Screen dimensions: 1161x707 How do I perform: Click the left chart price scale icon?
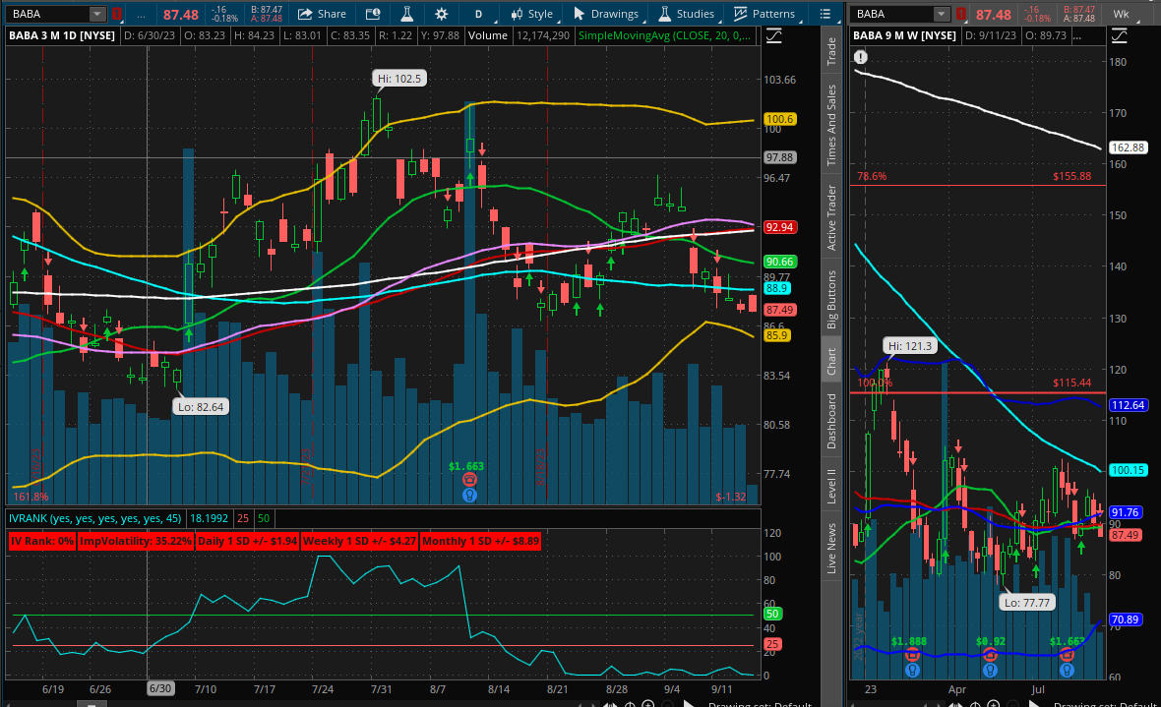click(x=774, y=35)
